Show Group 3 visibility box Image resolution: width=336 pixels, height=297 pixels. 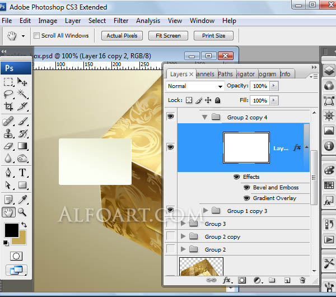click(171, 223)
